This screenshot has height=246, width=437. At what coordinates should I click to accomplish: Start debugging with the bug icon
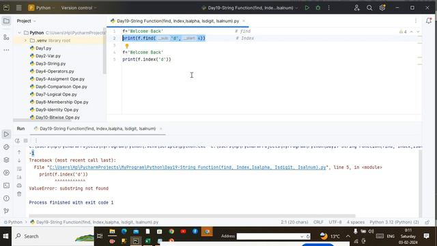point(318,8)
